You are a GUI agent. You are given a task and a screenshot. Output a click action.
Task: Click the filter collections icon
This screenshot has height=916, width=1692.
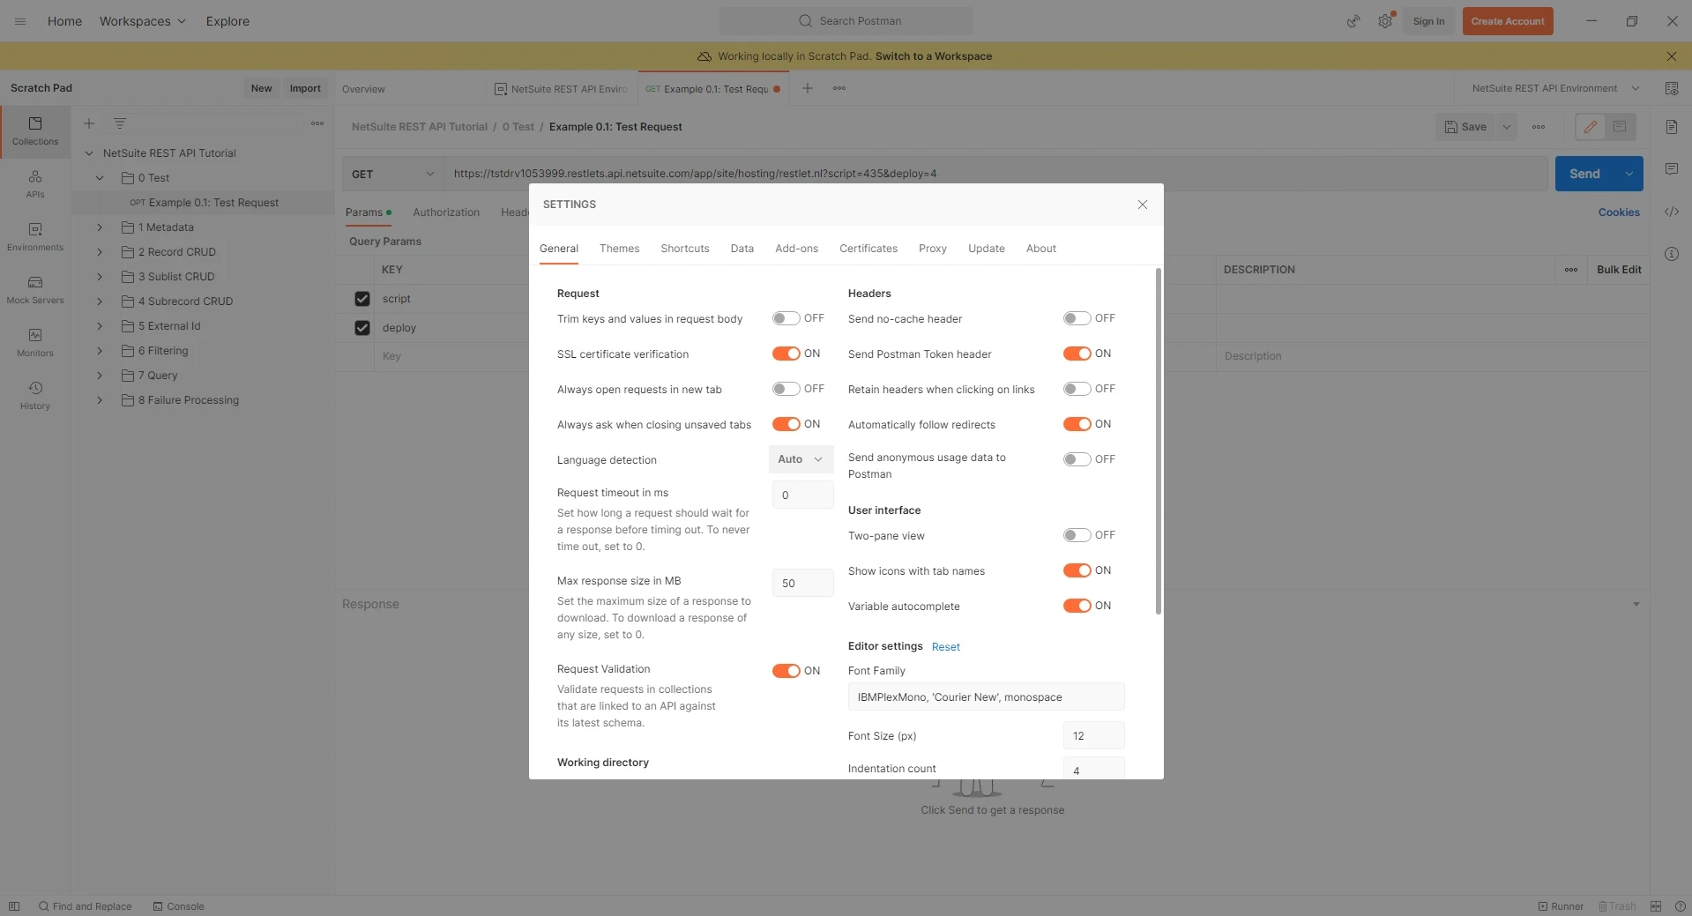click(x=120, y=123)
